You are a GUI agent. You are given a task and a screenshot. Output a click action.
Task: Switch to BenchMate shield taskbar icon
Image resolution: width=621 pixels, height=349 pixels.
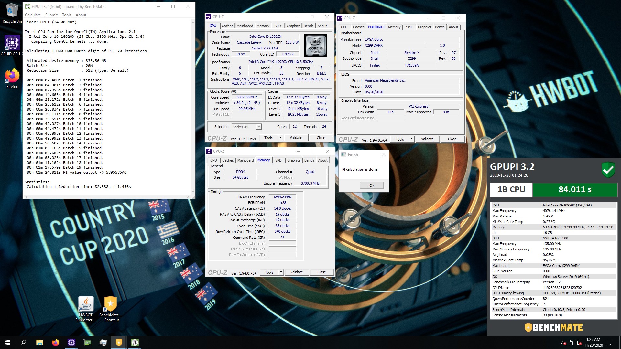(x=119, y=343)
